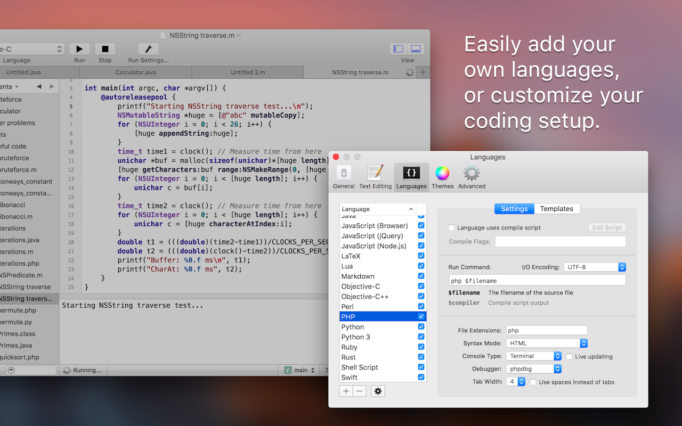Switch to the Calculator.java tab

(x=135, y=72)
